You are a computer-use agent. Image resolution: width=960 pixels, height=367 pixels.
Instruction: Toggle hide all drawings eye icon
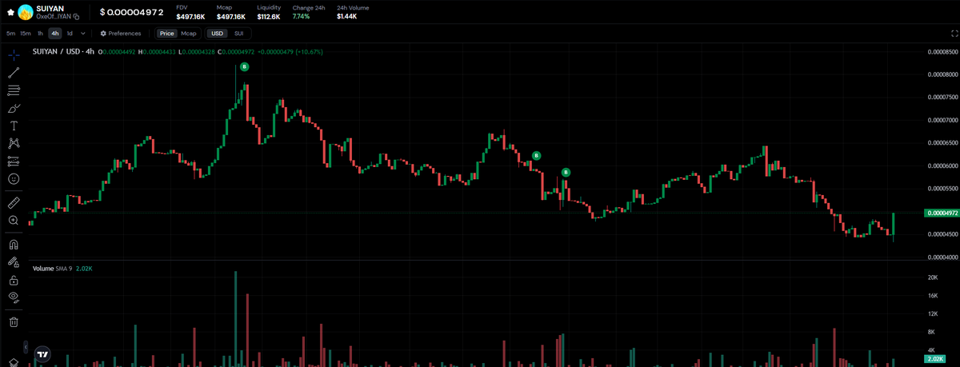click(14, 297)
